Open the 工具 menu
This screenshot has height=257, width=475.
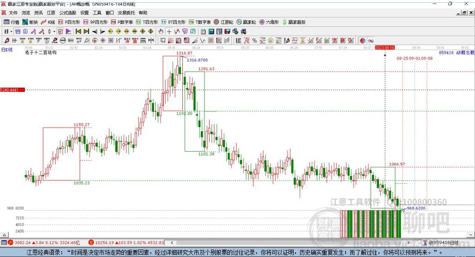pyautogui.click(x=97, y=13)
